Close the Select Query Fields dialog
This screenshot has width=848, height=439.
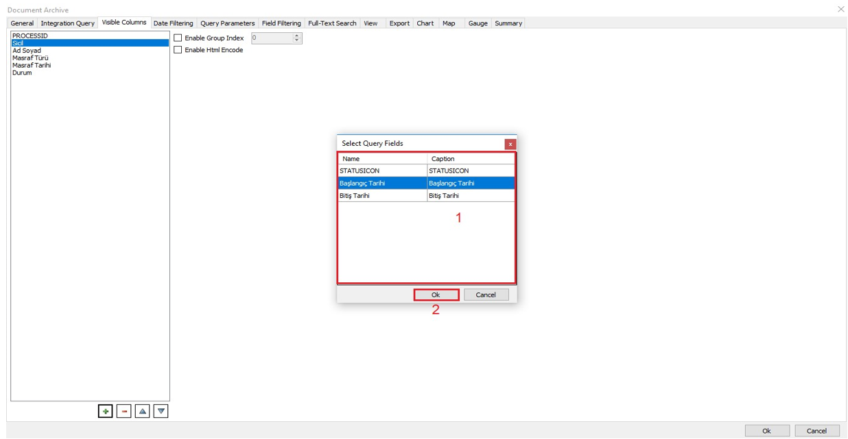click(x=510, y=144)
